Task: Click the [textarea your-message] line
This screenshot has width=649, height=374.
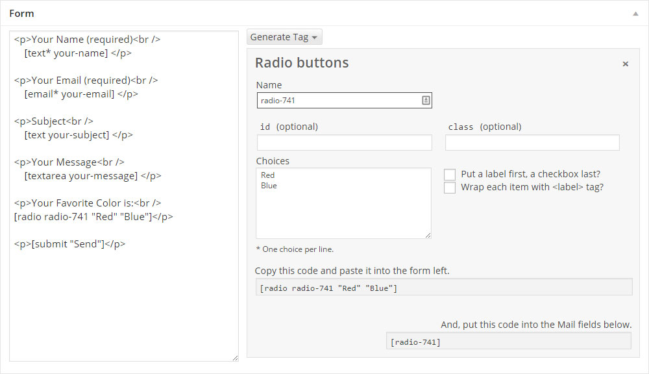Action: pos(93,176)
